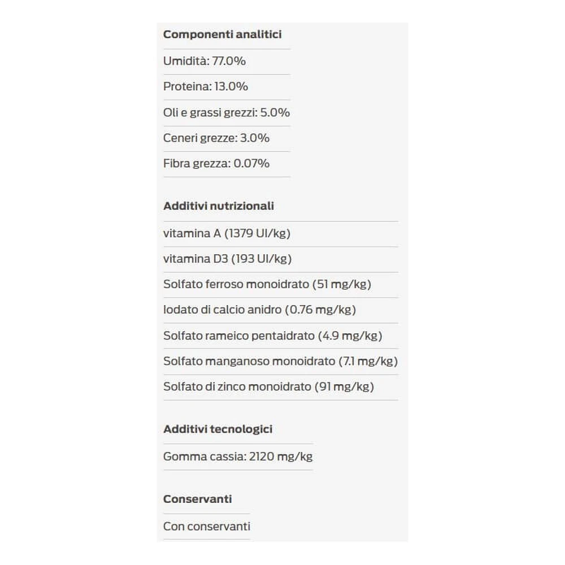This screenshot has height=565, width=565.
Task: Select the 'Additivi tecnologici' heading
Action: [x=218, y=429]
